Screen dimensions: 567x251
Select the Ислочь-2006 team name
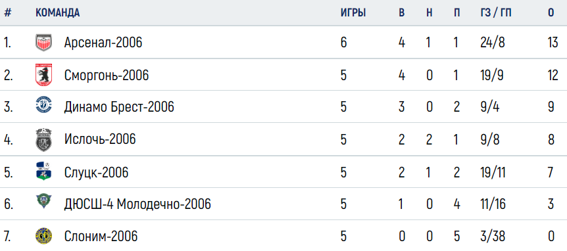coord(100,139)
